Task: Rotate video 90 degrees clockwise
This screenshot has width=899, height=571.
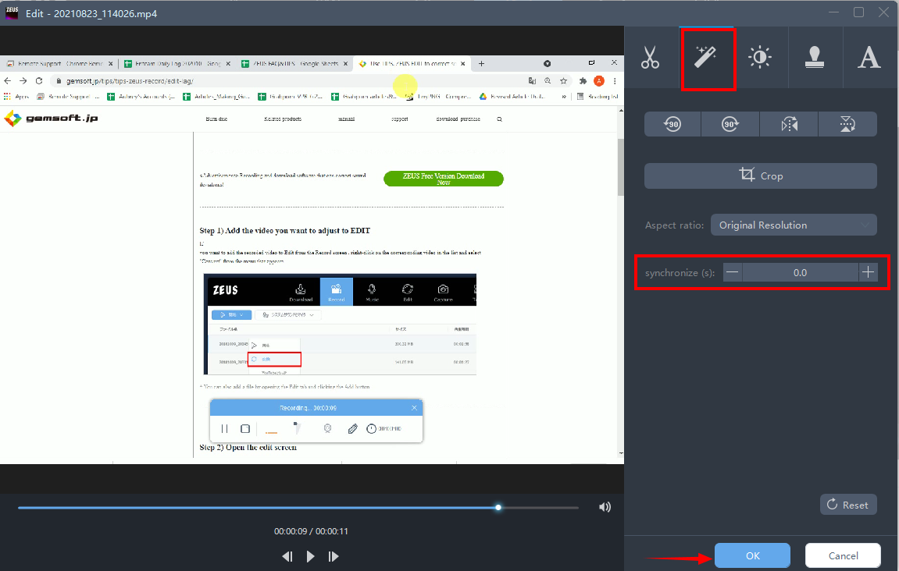Action: (x=730, y=124)
